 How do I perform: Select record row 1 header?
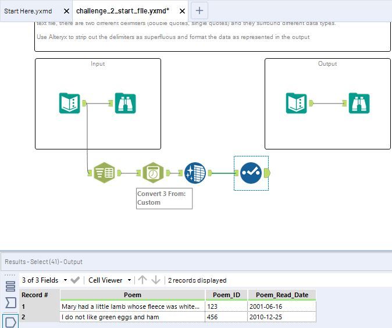[40, 306]
